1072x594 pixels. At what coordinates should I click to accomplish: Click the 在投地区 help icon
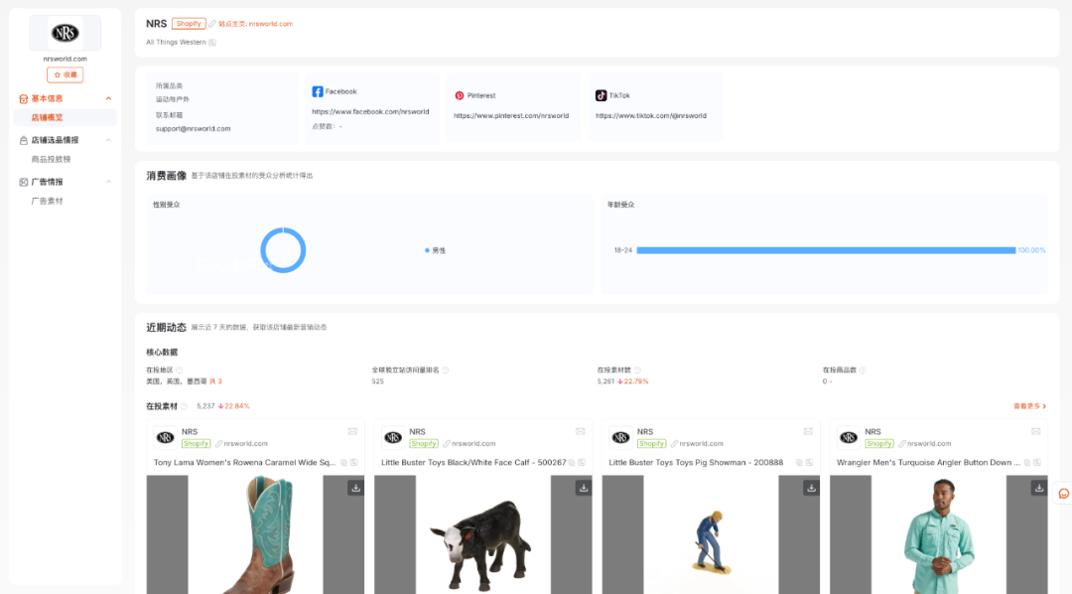coord(179,371)
